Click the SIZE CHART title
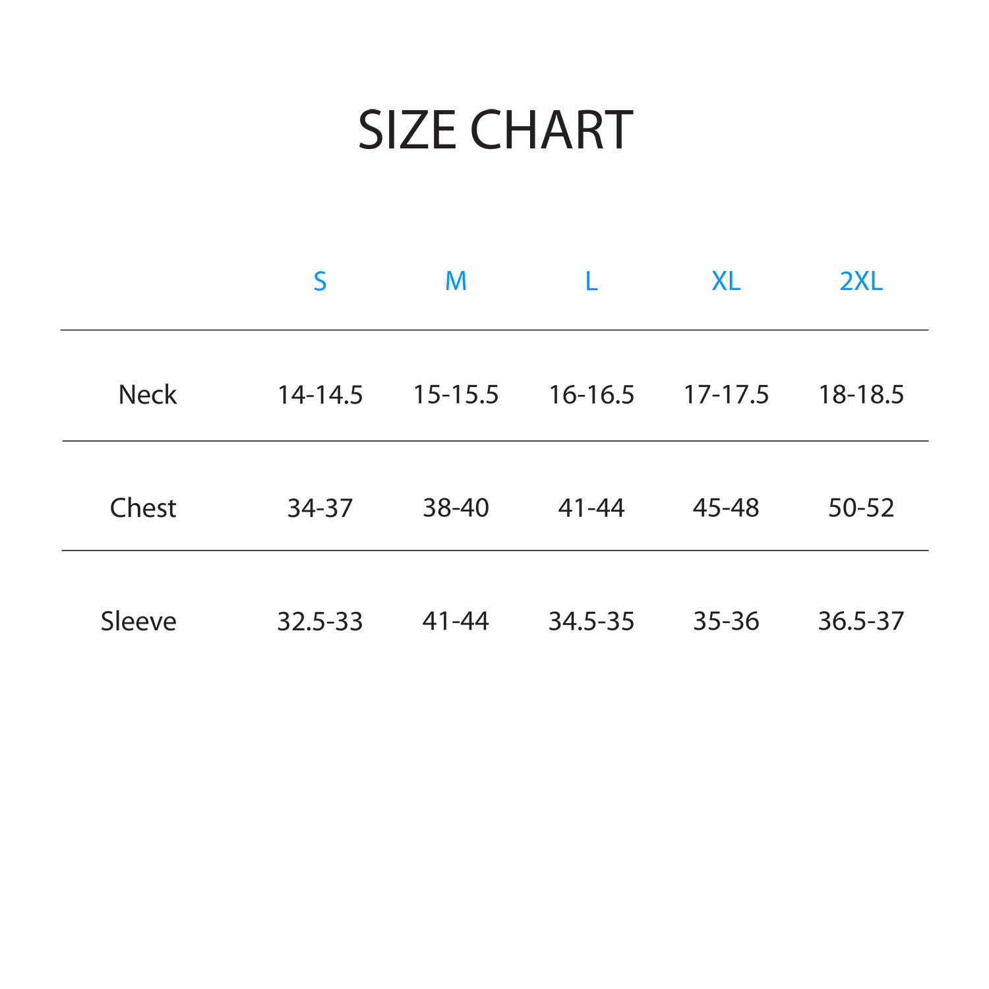989x989 pixels. pos(495,130)
